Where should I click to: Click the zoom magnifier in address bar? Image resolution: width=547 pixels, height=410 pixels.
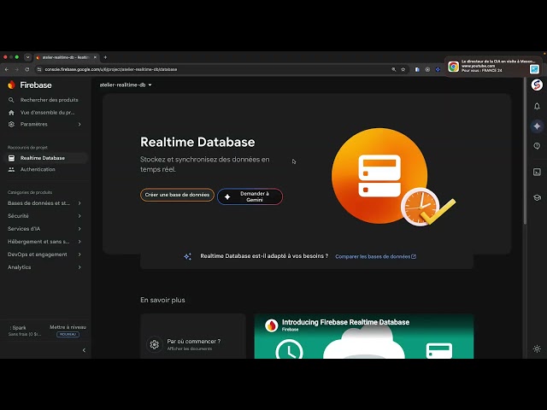(393, 69)
